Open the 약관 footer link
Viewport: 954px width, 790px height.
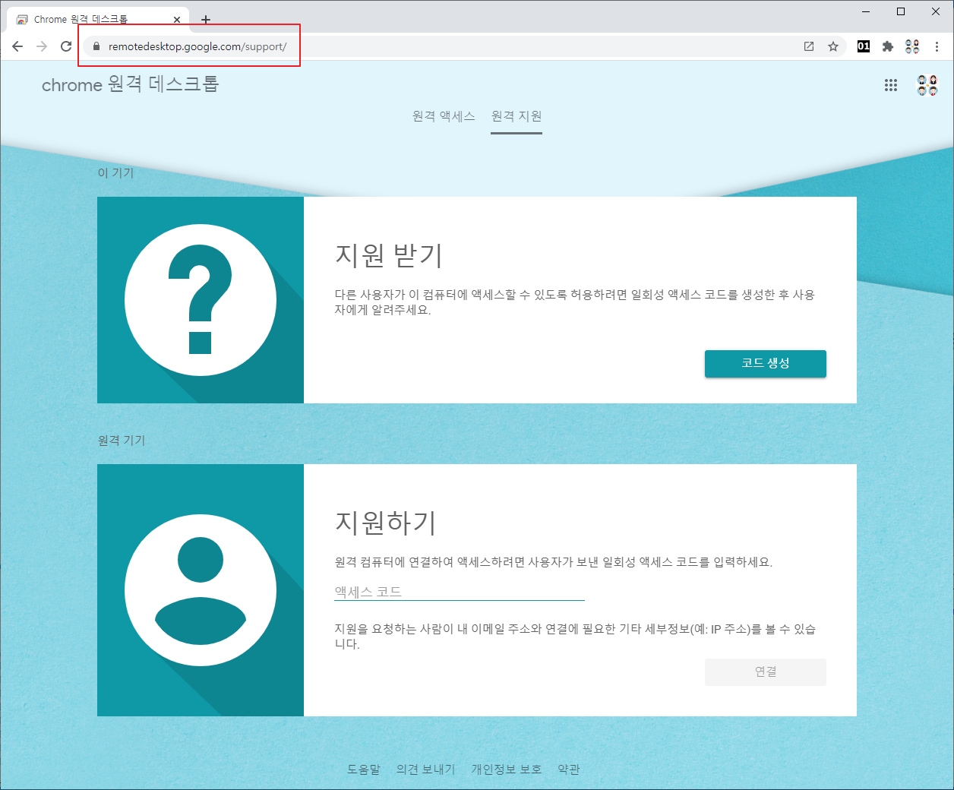tap(569, 769)
